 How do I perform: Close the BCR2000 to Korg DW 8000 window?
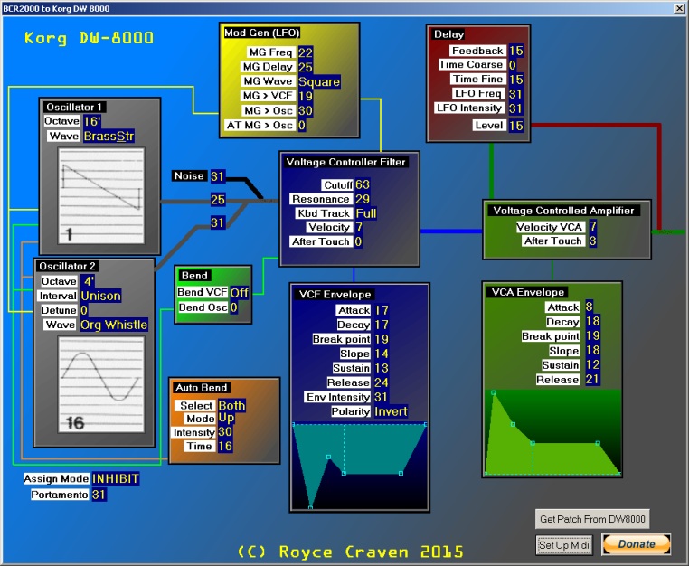(679, 8)
